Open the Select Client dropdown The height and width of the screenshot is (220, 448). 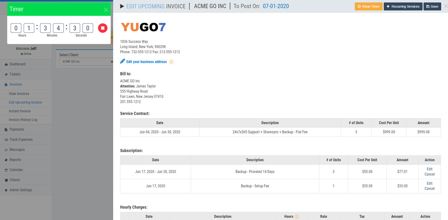click(x=85, y=62)
